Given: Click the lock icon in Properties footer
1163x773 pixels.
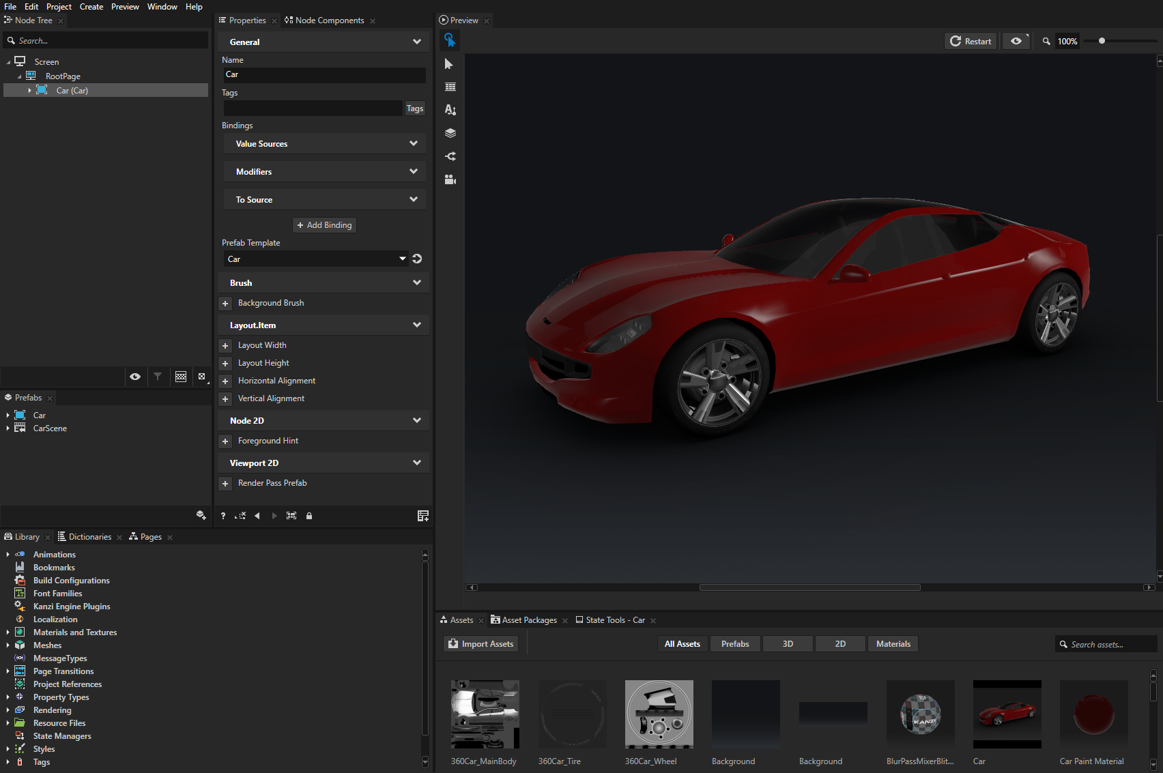Looking at the screenshot, I should pyautogui.click(x=309, y=516).
